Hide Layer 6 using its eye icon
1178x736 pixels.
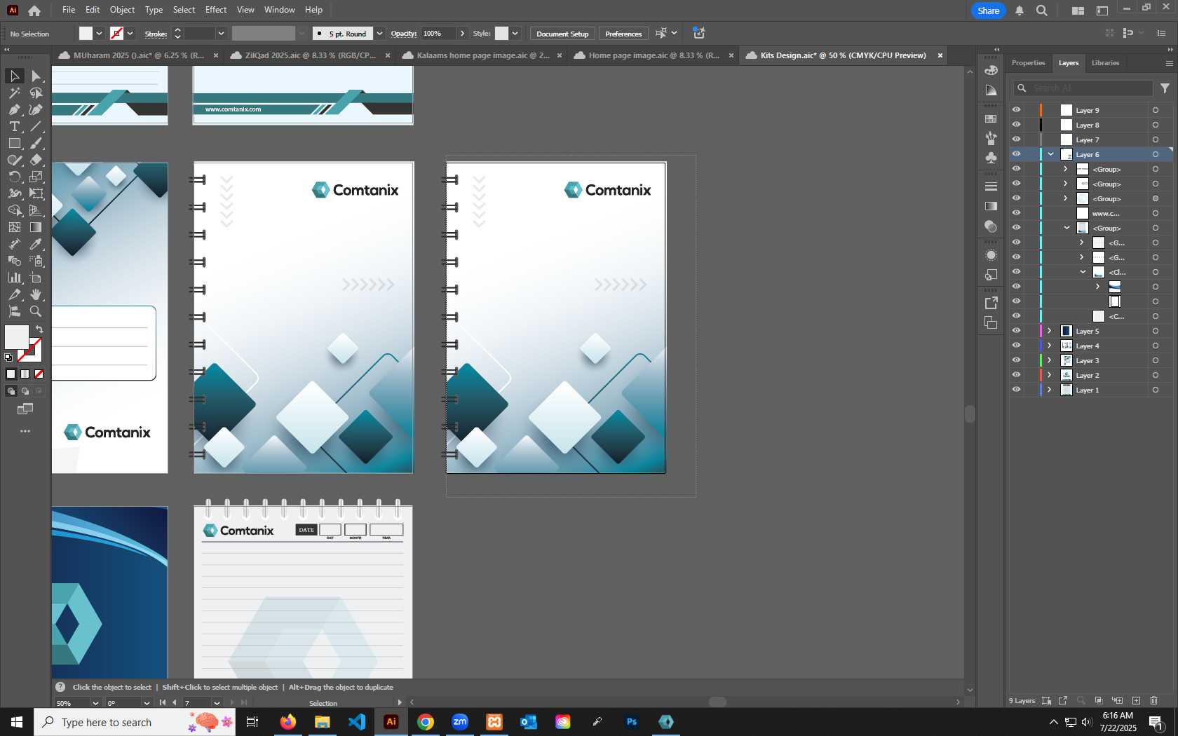(1016, 154)
